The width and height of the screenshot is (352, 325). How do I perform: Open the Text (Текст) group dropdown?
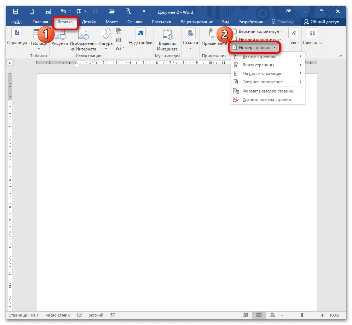click(x=294, y=40)
